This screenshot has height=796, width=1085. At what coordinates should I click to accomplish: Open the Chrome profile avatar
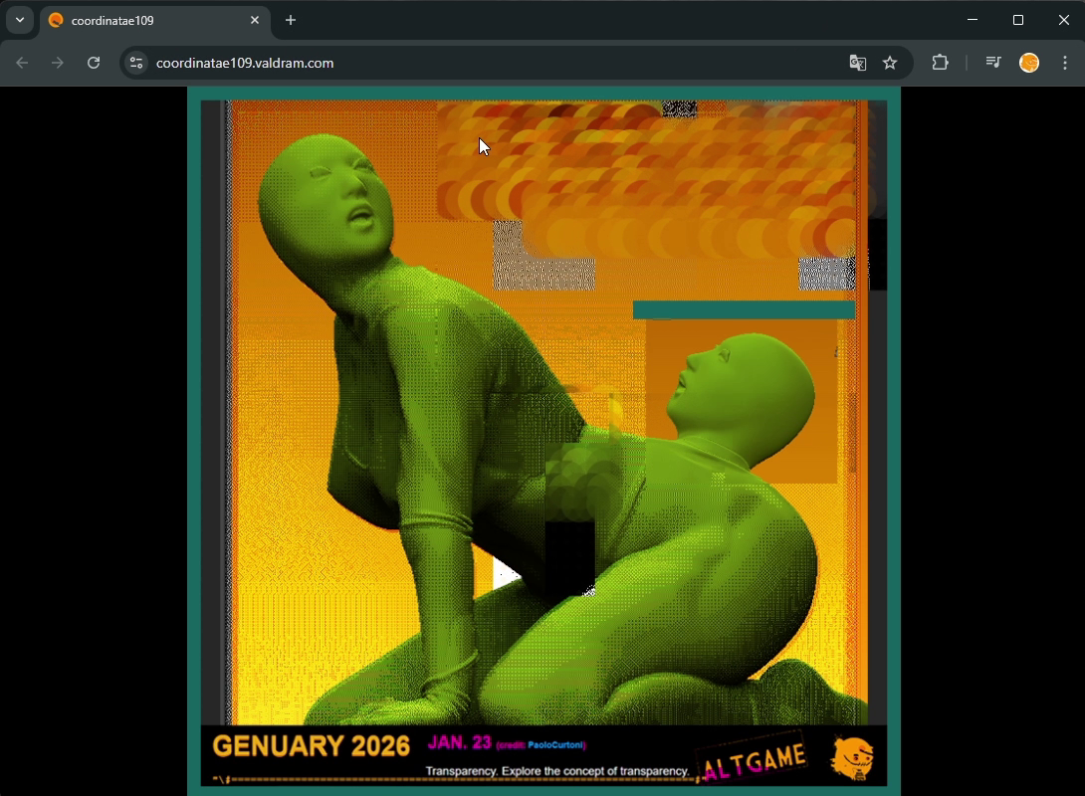[x=1029, y=63]
